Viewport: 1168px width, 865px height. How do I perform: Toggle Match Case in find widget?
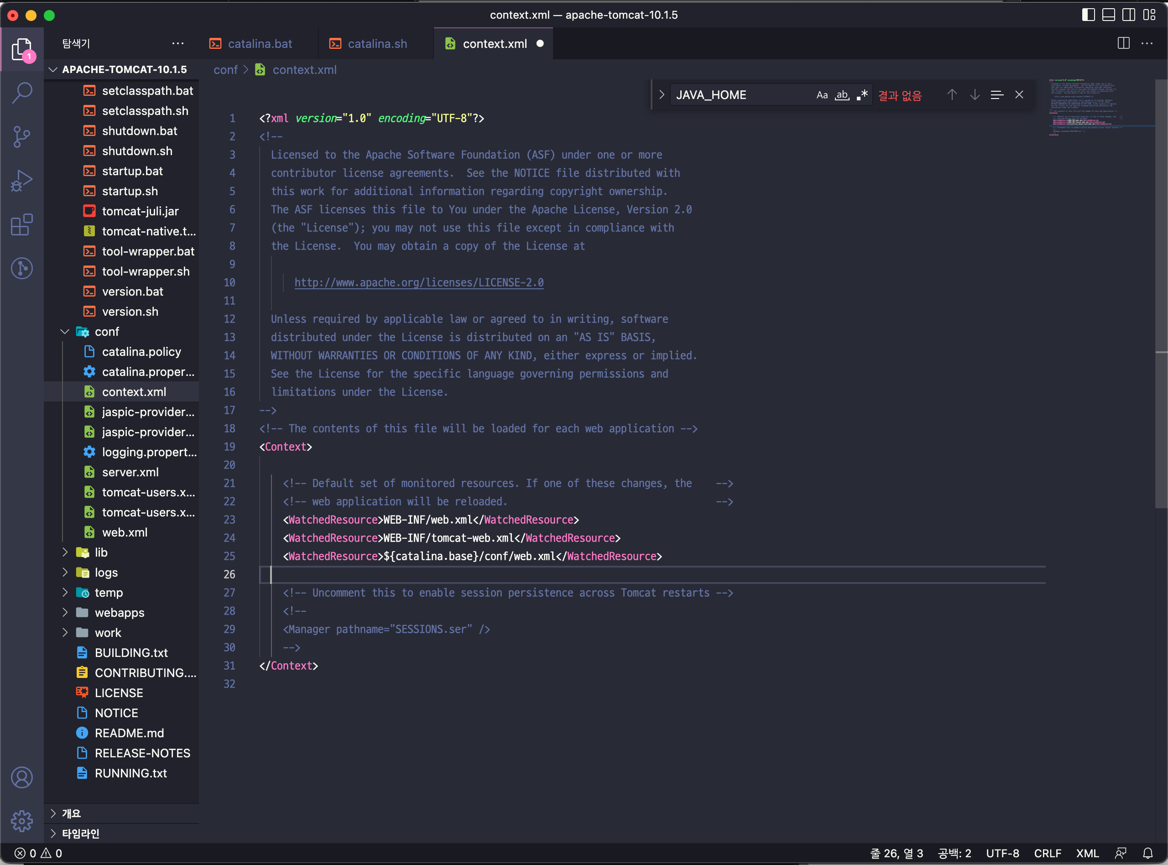(822, 95)
